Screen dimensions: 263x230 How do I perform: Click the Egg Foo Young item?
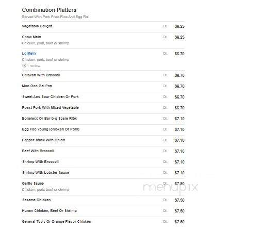pos(51,129)
